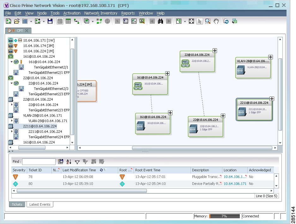
Task: Click the Fit in Window icon
Action: [191, 21]
